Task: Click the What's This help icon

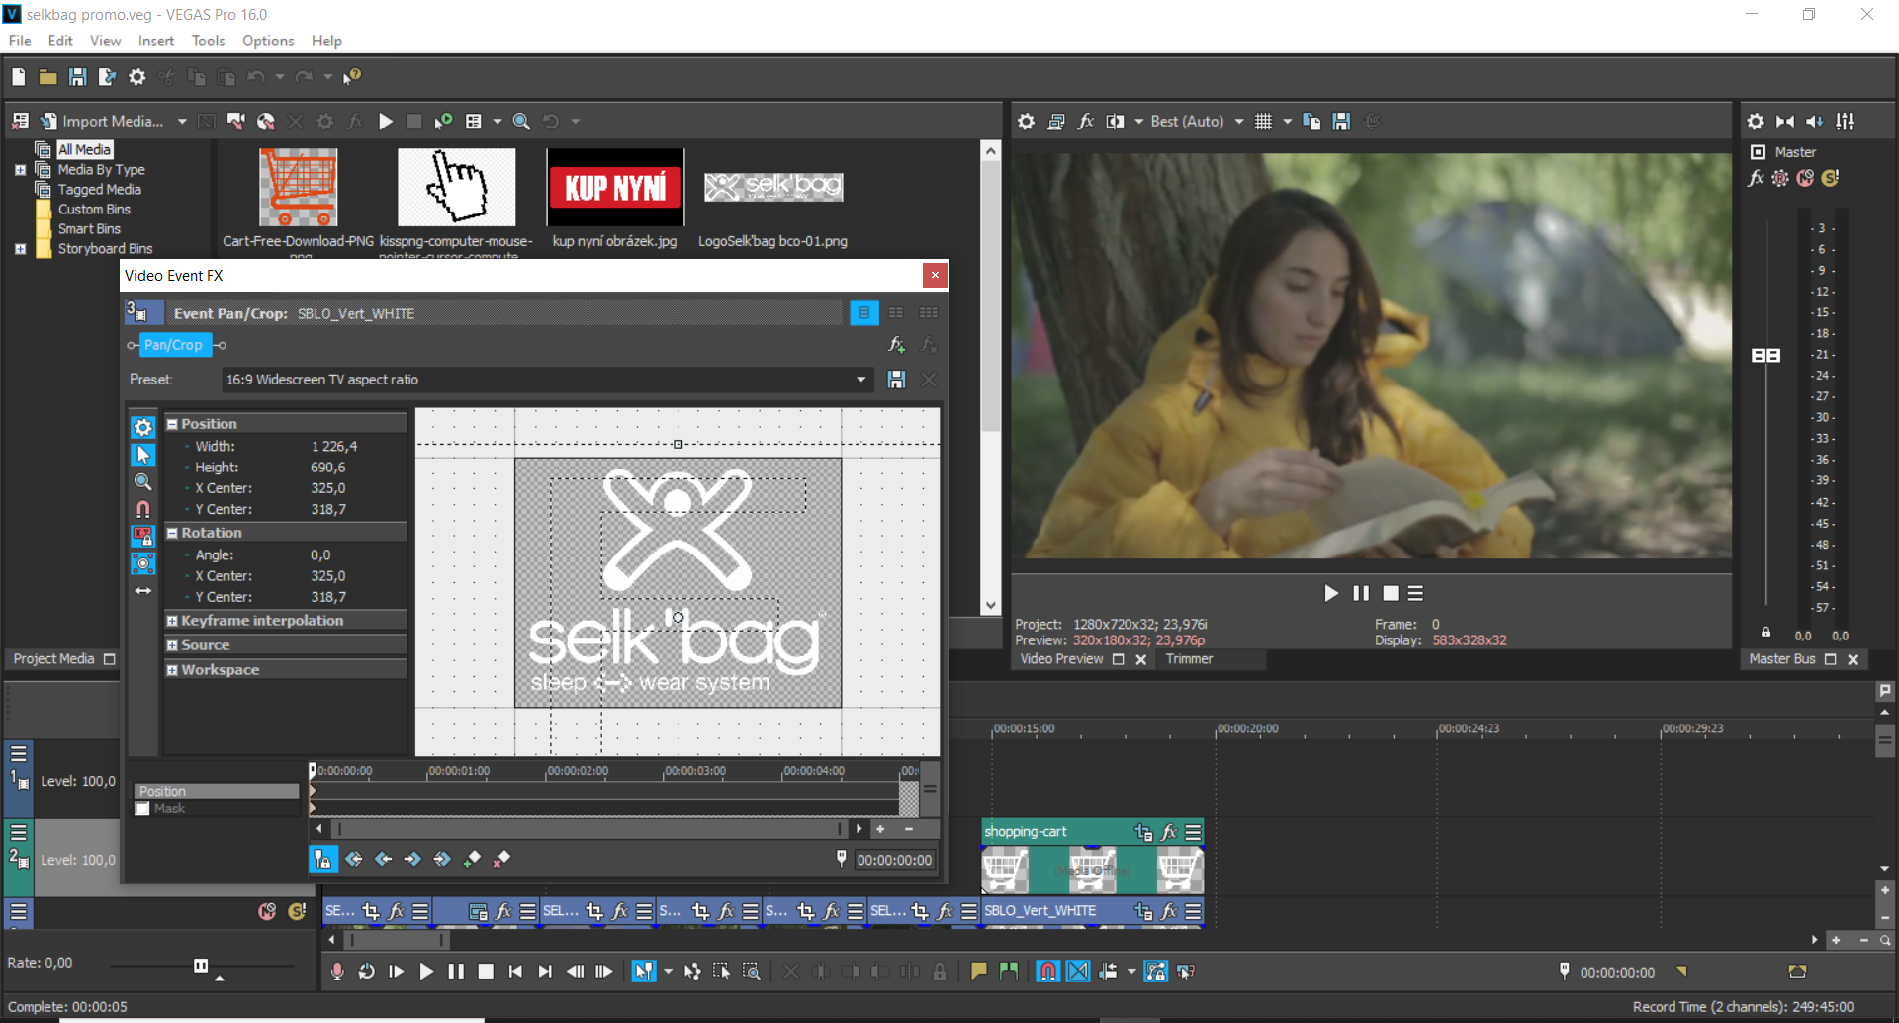Action: 352,77
